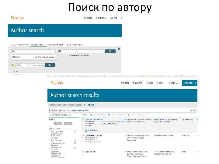
Task: Click the Show documents toolbar icon
Action: click(x=91, y=115)
